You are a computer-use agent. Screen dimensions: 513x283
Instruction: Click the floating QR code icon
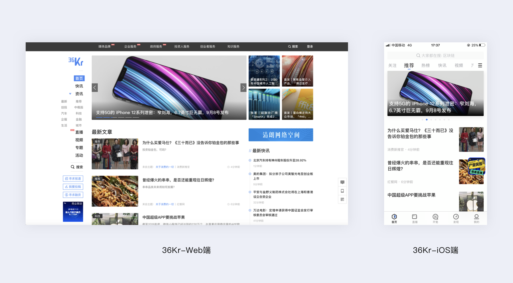(x=342, y=199)
